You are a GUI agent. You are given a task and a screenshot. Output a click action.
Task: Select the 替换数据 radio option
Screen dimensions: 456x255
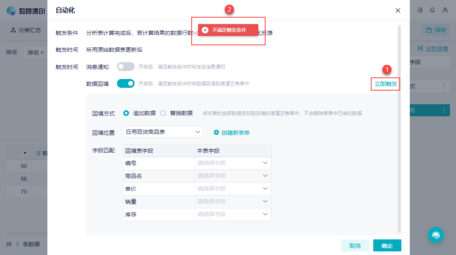tap(163, 113)
